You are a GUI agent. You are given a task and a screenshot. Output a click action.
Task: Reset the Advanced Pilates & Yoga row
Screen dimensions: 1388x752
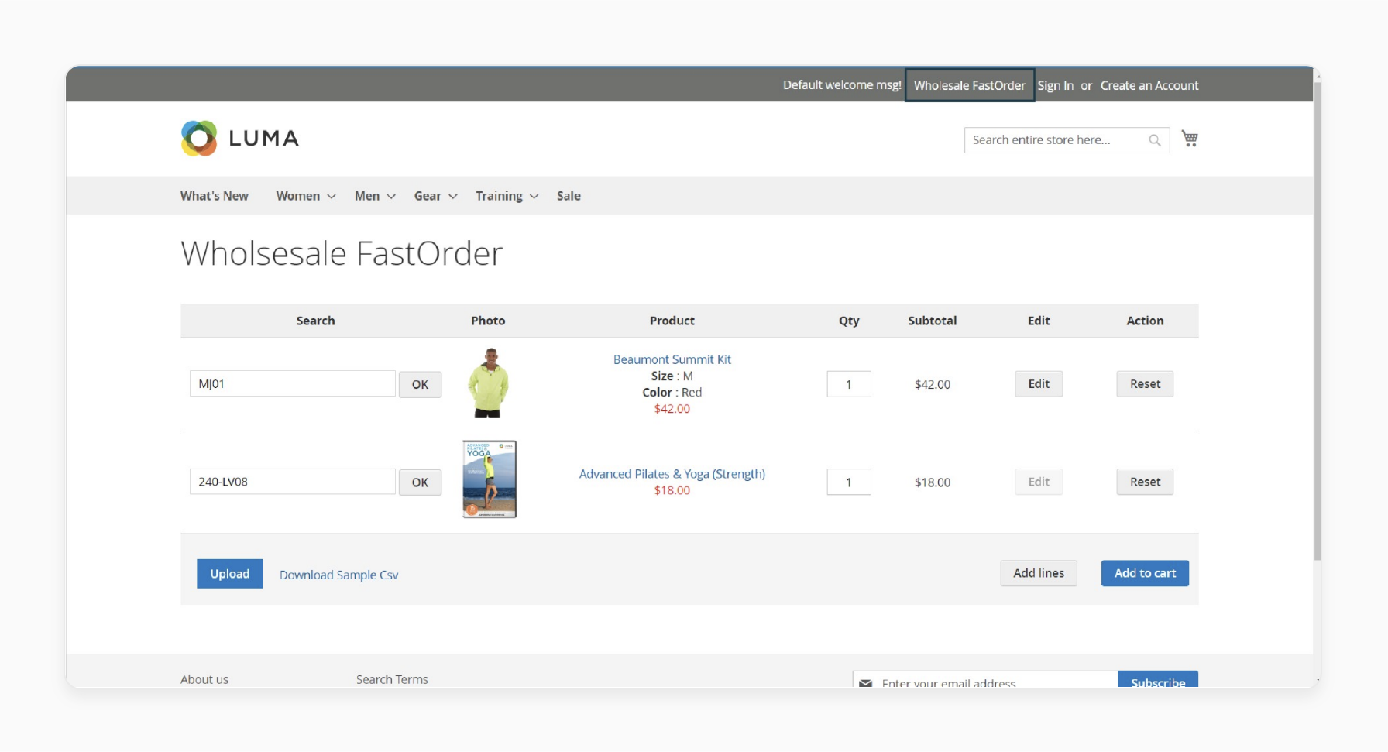click(1145, 482)
